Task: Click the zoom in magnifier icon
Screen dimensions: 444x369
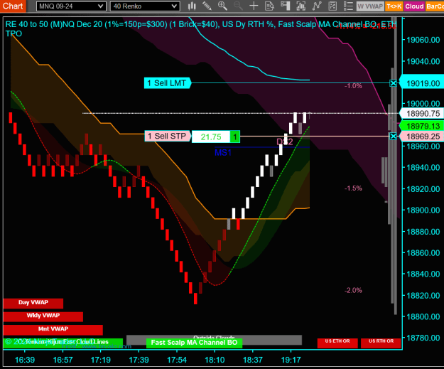Action: click(222, 6)
